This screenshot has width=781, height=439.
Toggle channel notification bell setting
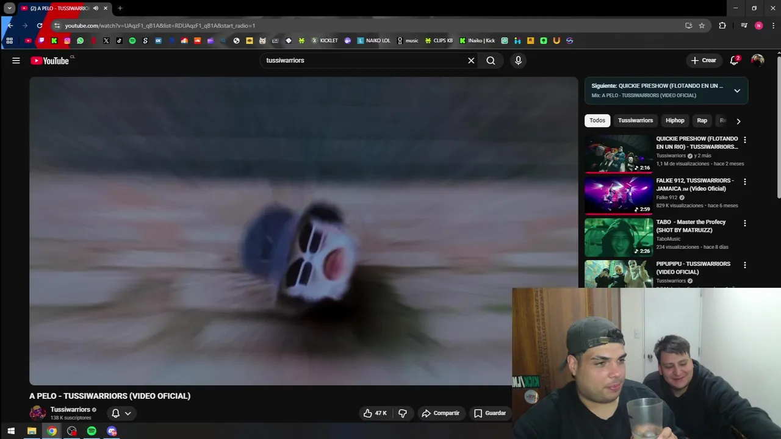click(x=115, y=413)
